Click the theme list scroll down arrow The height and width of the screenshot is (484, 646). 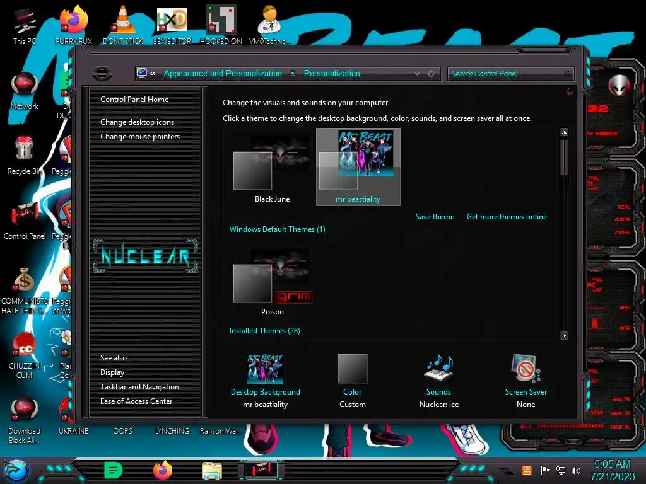coord(565,335)
